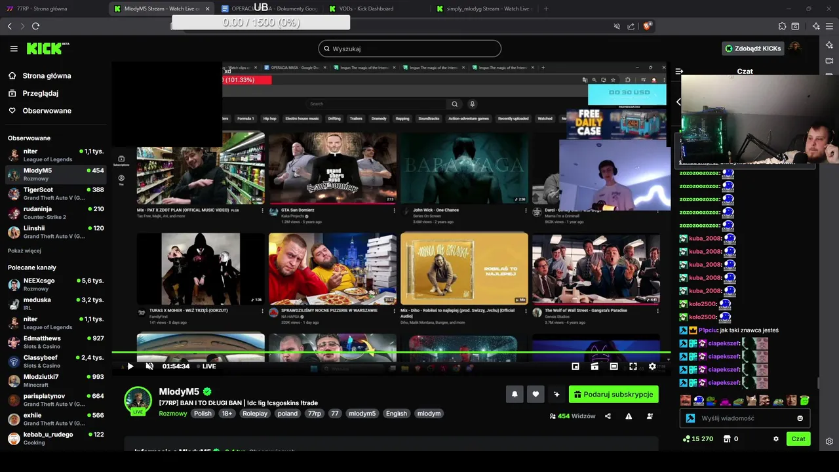This screenshot has width=839, height=472.
Task: Select the Roleplay tag
Action: 255,414
